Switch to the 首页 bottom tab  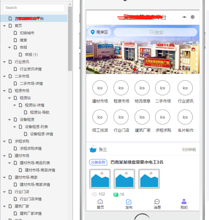100,204
